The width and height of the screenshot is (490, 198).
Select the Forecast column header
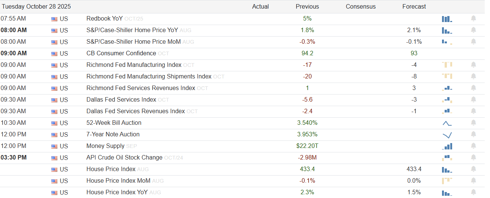pyautogui.click(x=414, y=7)
